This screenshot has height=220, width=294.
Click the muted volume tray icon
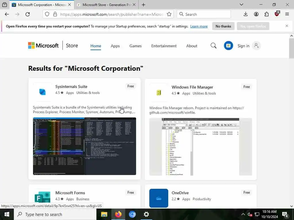coord(250,214)
